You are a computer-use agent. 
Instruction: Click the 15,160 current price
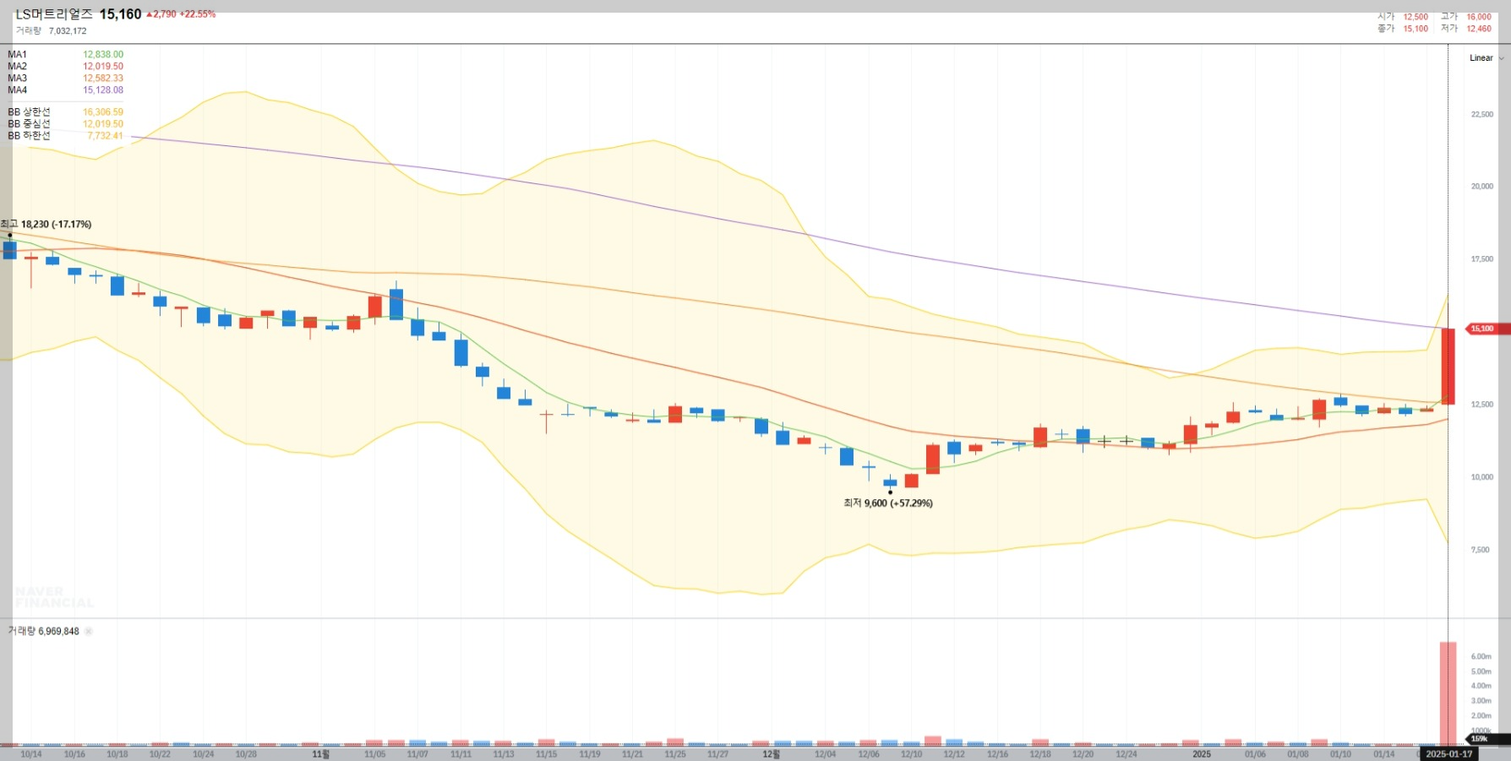(x=120, y=14)
